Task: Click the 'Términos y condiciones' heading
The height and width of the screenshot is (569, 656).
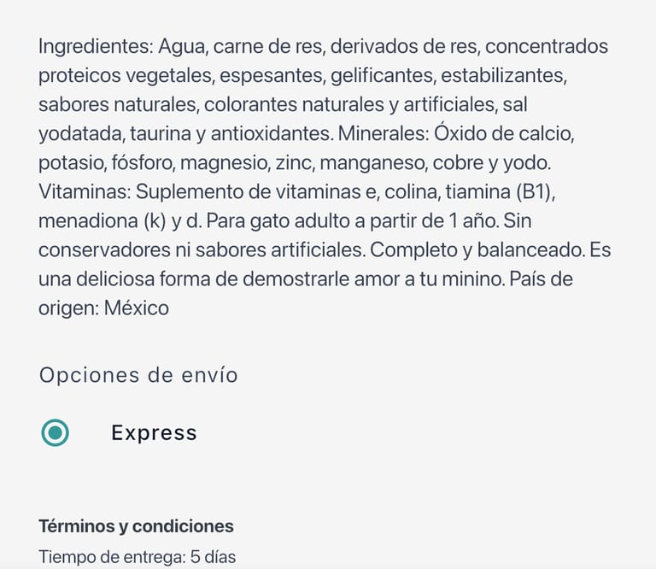Action: point(136,526)
